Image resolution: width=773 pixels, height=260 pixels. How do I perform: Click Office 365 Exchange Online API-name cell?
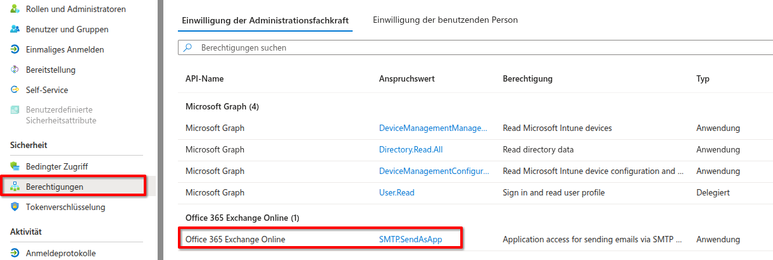[x=236, y=240]
